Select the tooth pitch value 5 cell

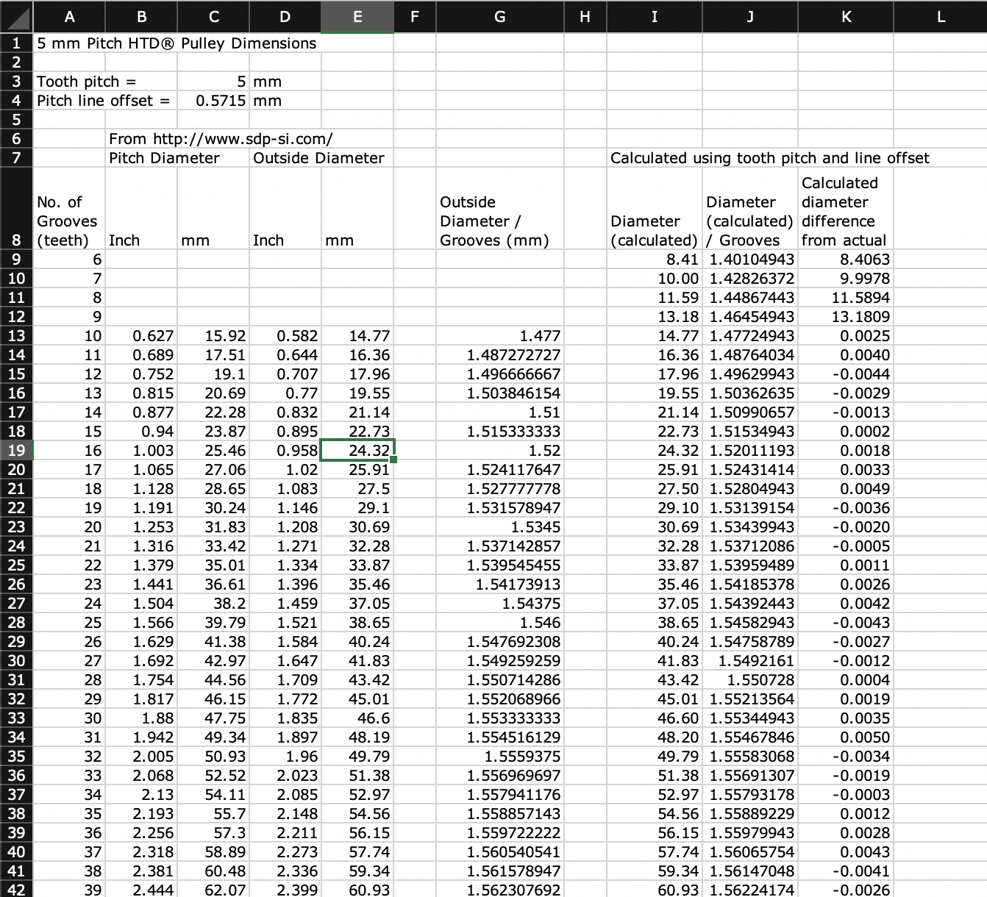(213, 81)
